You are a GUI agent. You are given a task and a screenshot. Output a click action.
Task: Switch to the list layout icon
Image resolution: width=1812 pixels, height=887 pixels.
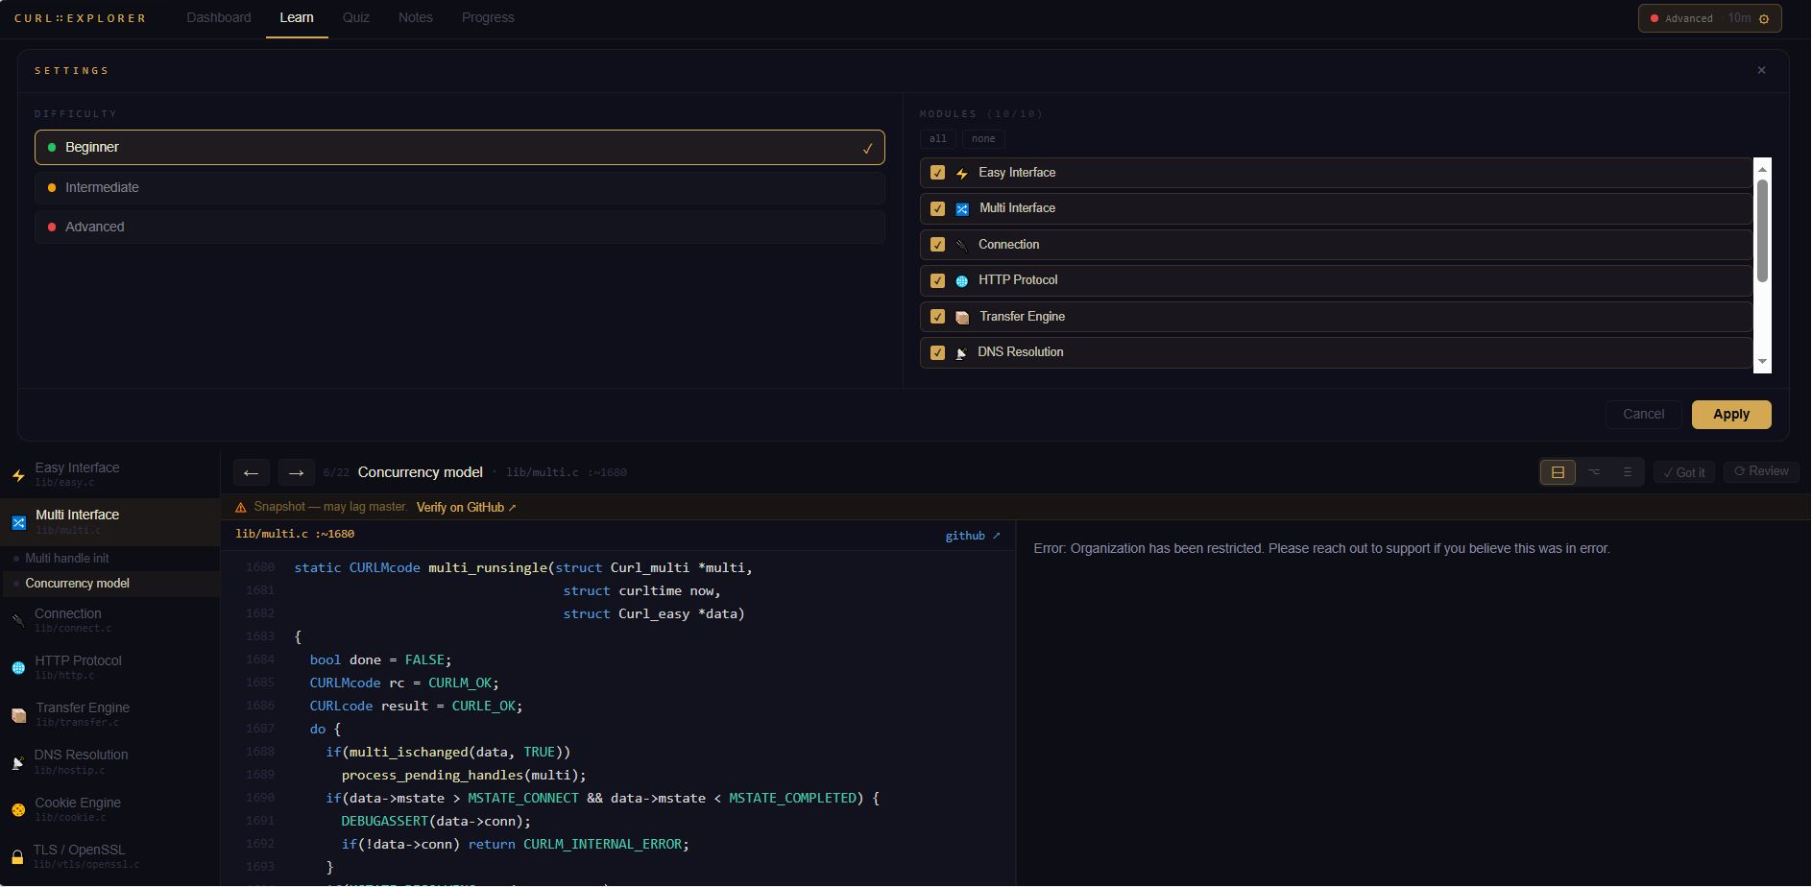tap(1627, 472)
